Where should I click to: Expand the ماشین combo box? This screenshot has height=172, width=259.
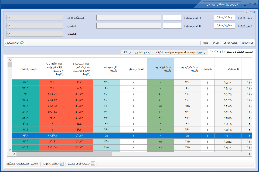click(35, 26)
